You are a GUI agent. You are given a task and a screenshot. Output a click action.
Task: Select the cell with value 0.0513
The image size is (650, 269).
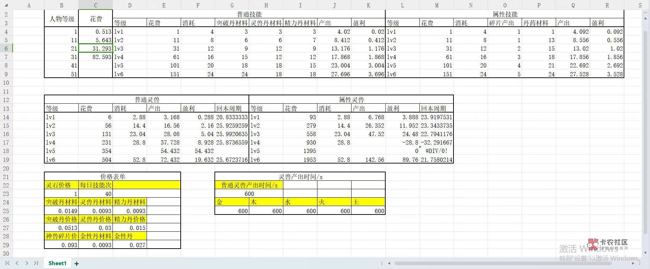[x=62, y=228]
